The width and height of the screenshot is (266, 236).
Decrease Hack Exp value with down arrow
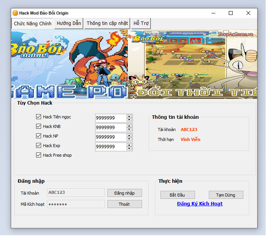[x=129, y=149]
